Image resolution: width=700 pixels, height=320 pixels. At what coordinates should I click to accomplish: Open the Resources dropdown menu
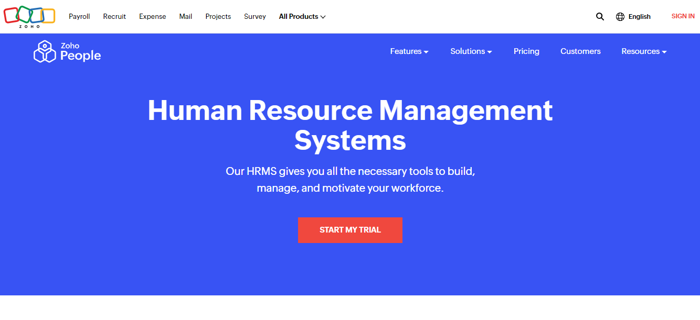[x=644, y=51]
